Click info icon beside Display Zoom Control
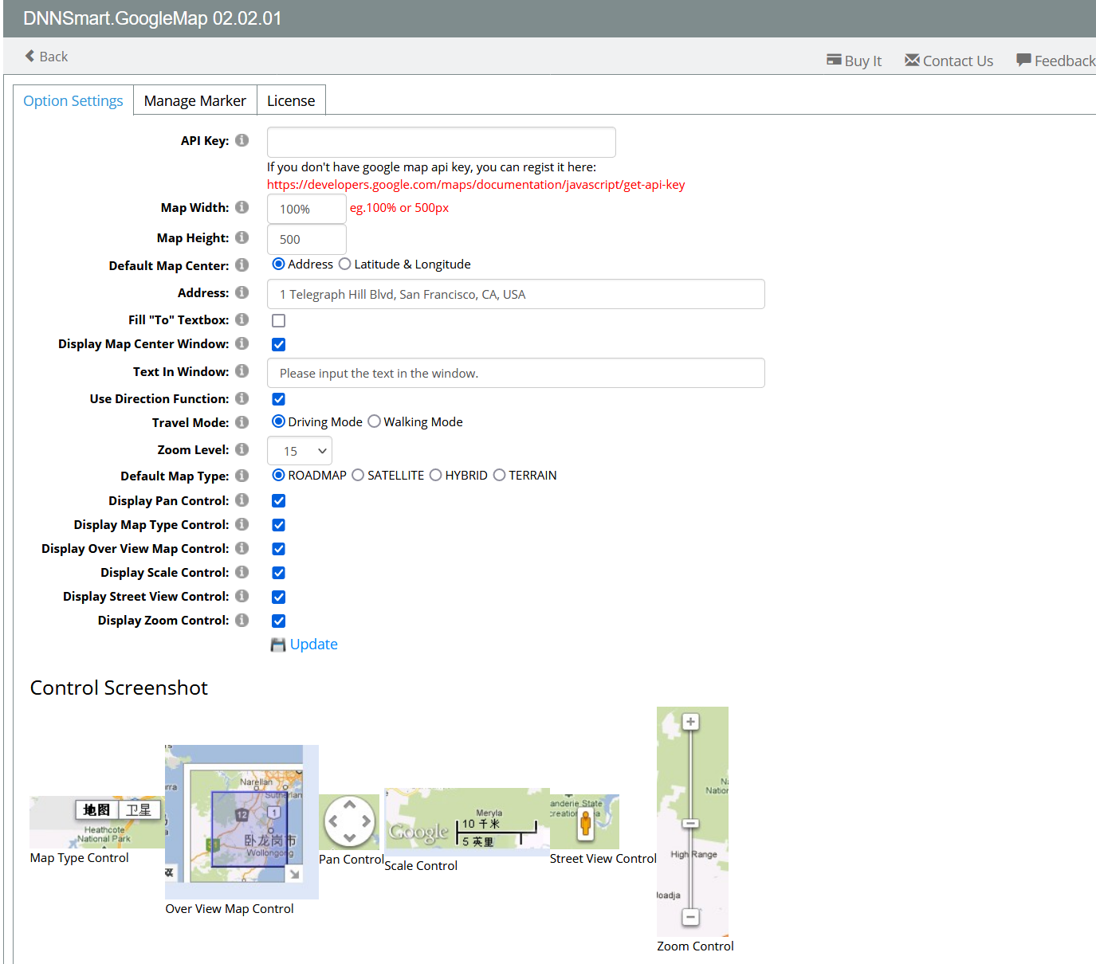Viewport: 1096px width, 964px height. 242,620
